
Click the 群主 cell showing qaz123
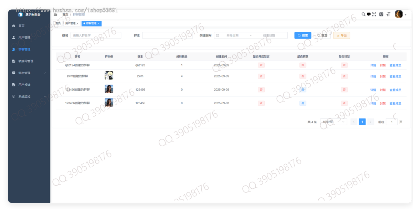140,65
